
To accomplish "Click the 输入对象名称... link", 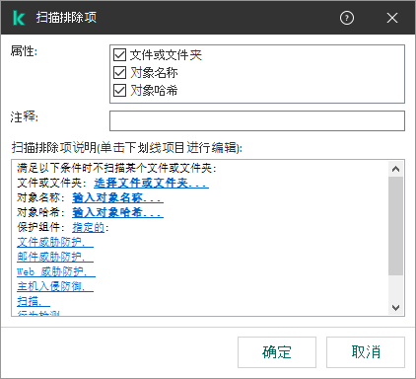I will tap(117, 197).
